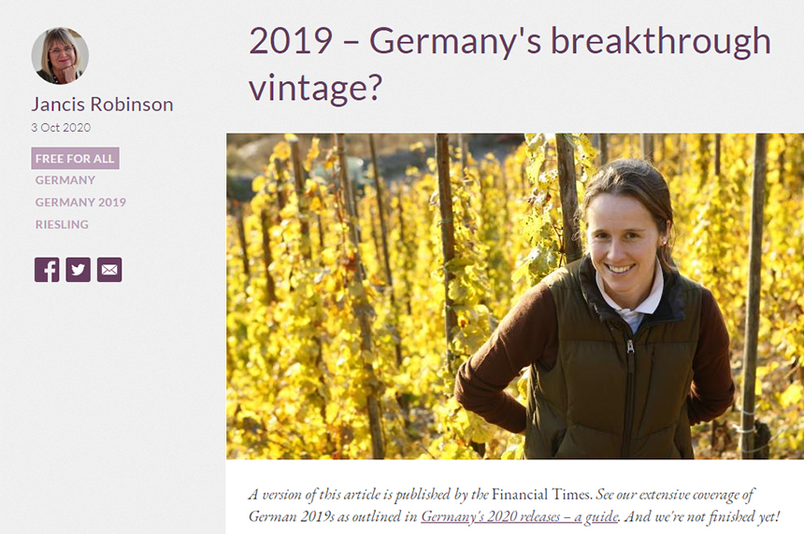
Task: Click 'And we're not finished yet!' text
Action: 702,516
